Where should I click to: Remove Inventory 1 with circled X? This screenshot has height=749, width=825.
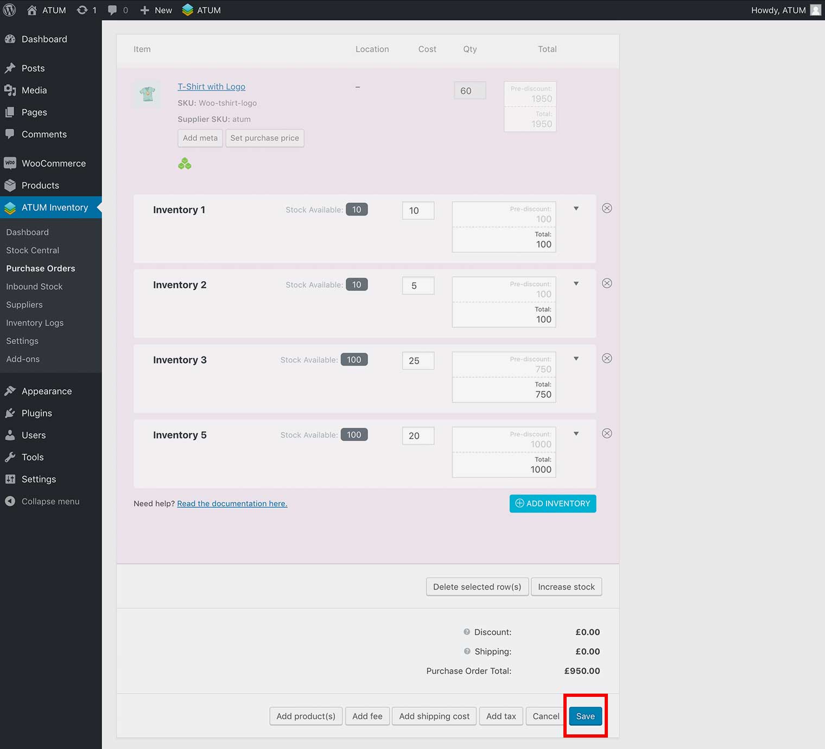click(x=607, y=208)
